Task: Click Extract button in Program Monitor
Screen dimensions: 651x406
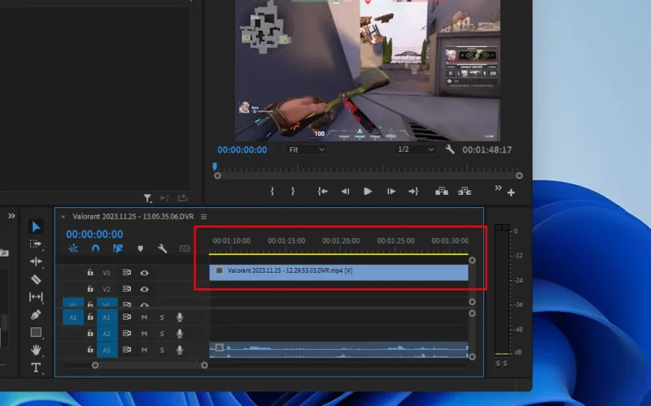Action: point(464,192)
